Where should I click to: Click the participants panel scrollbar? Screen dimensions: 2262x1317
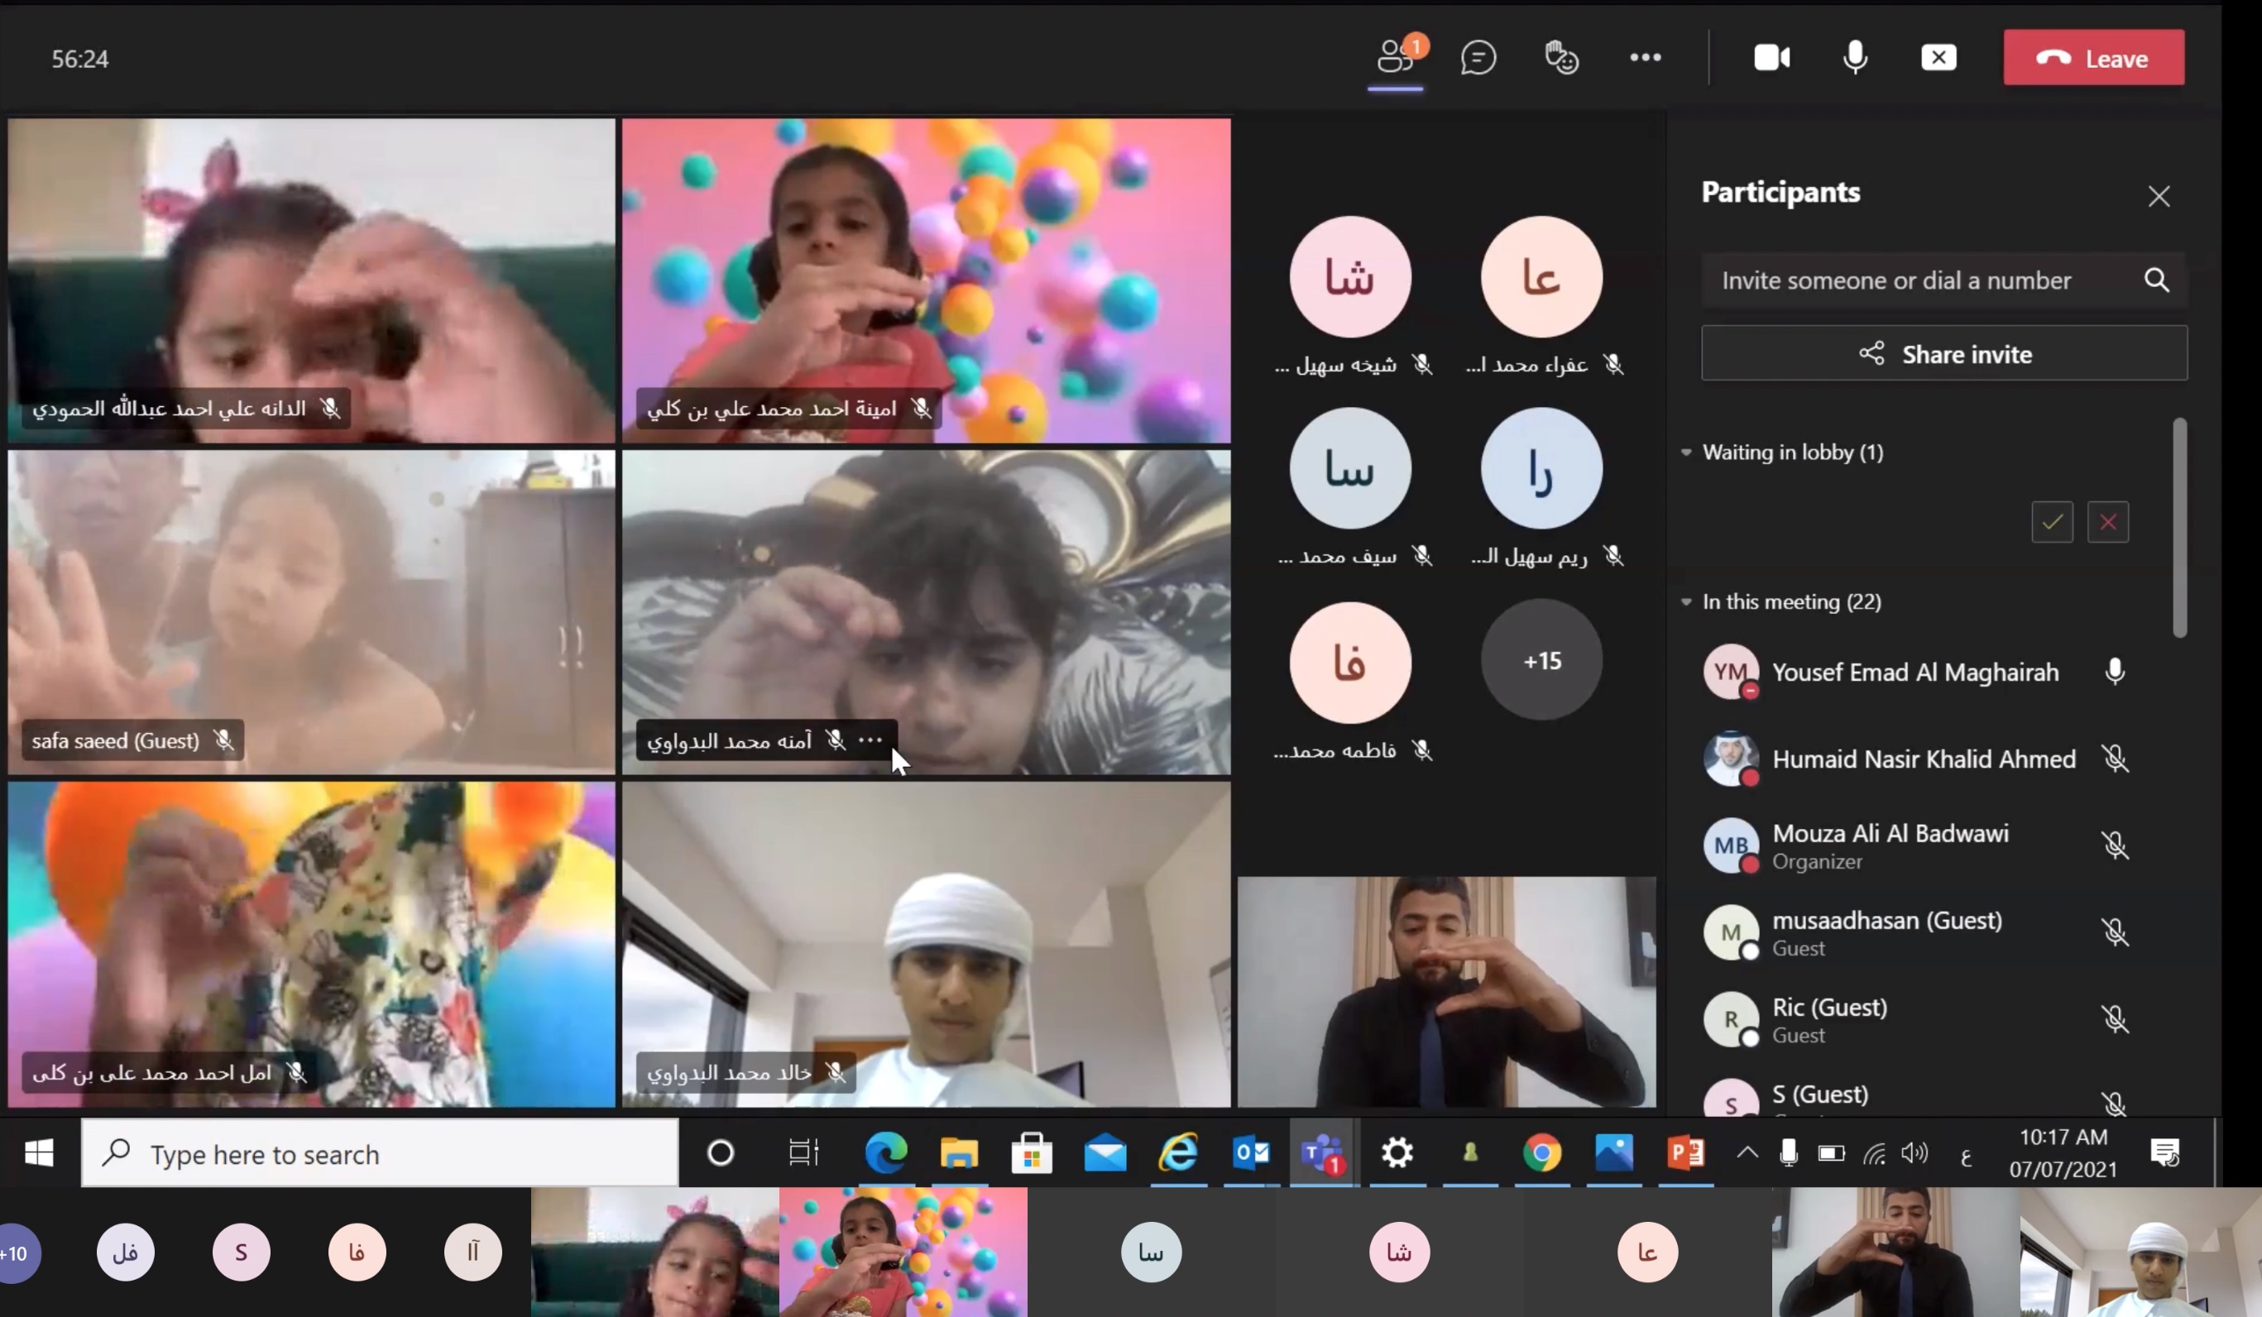[2178, 528]
